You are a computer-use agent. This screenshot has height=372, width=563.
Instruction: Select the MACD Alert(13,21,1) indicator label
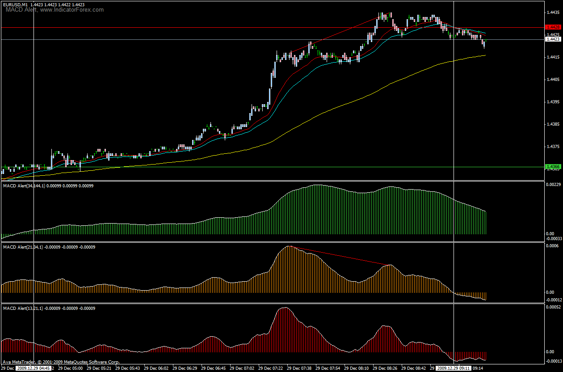click(23, 309)
